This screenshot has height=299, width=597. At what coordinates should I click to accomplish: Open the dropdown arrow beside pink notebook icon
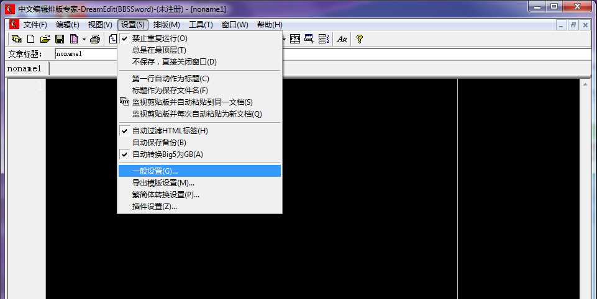pos(84,39)
